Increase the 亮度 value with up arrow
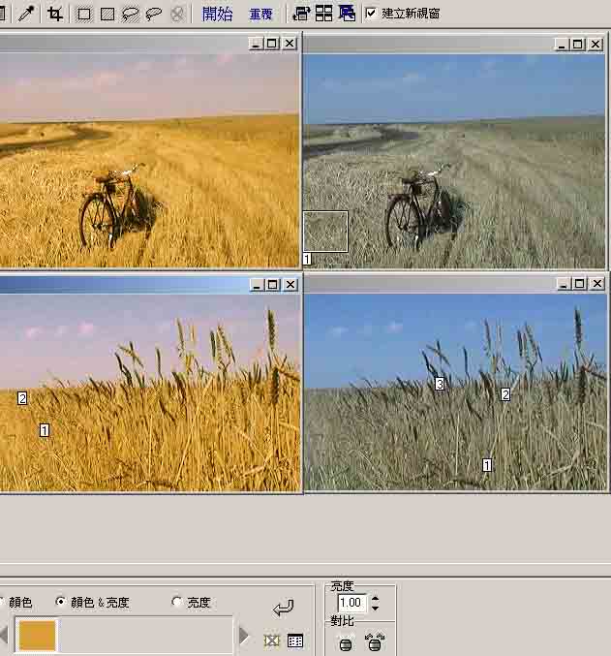 point(376,598)
